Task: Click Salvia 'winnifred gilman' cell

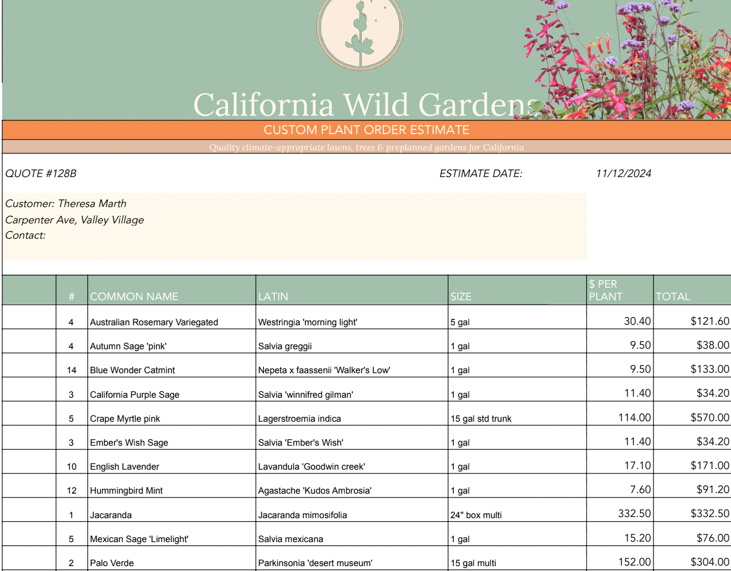Action: pyautogui.click(x=352, y=390)
